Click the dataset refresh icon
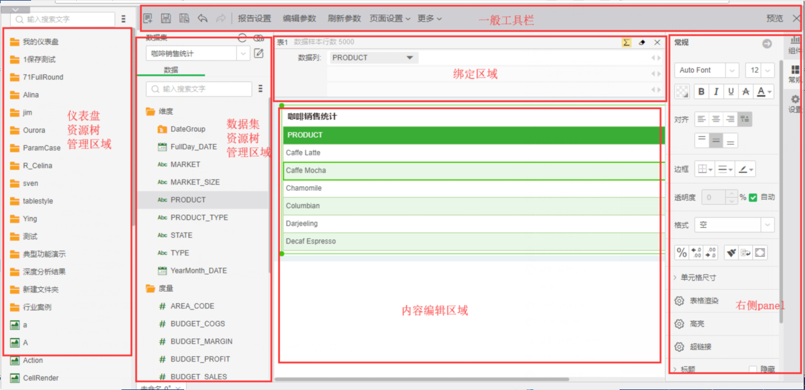 coord(242,38)
